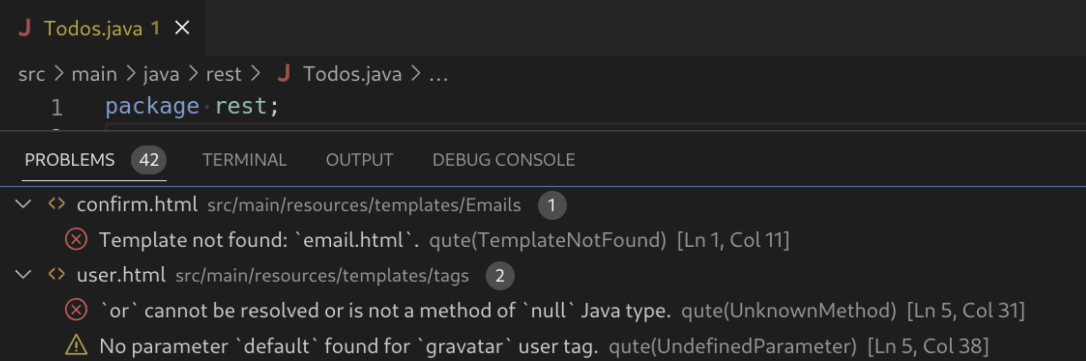Click the warning icon for the UndefinedParameter issue
Viewport: 1086px width, 361px height.
coord(76,345)
